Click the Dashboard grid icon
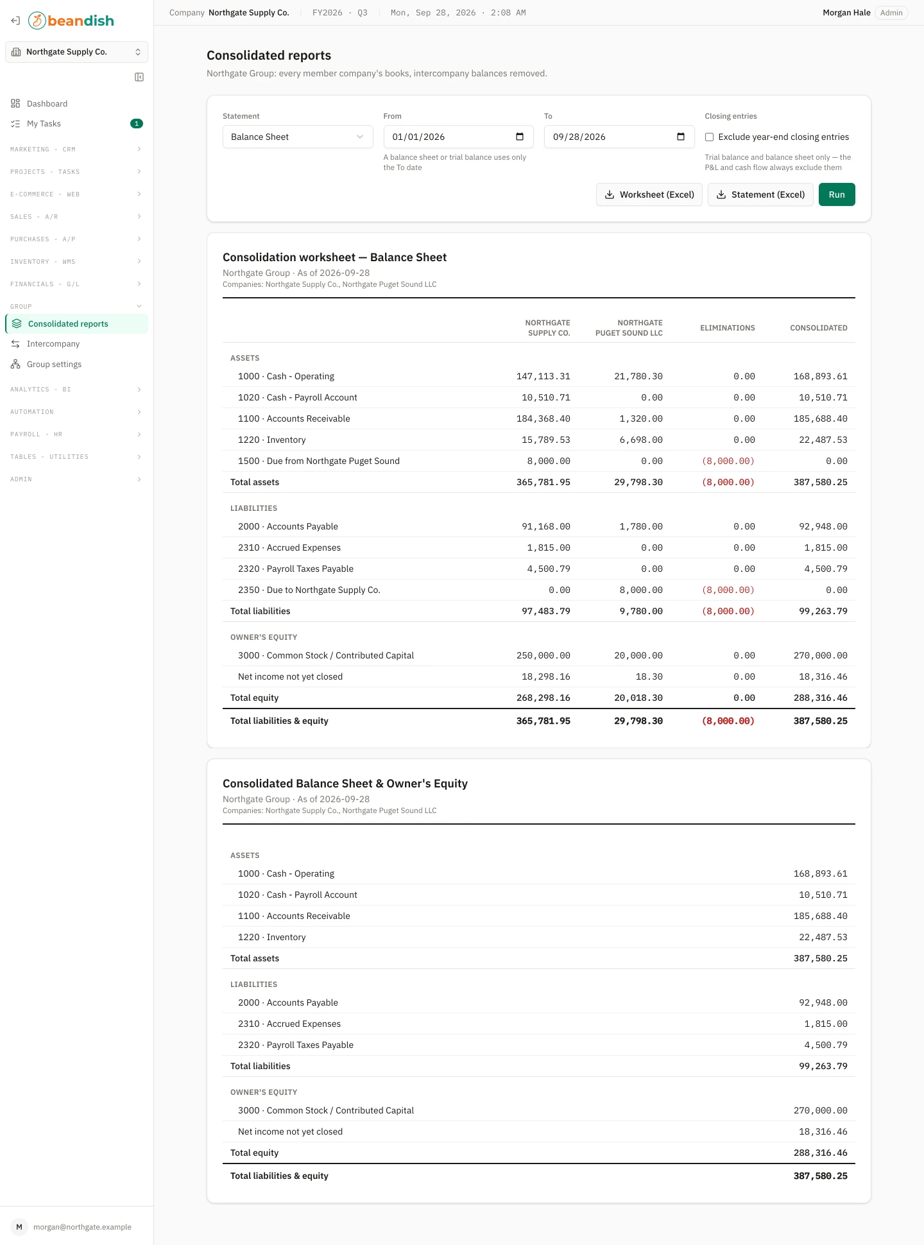The height and width of the screenshot is (1245, 924). [x=15, y=103]
